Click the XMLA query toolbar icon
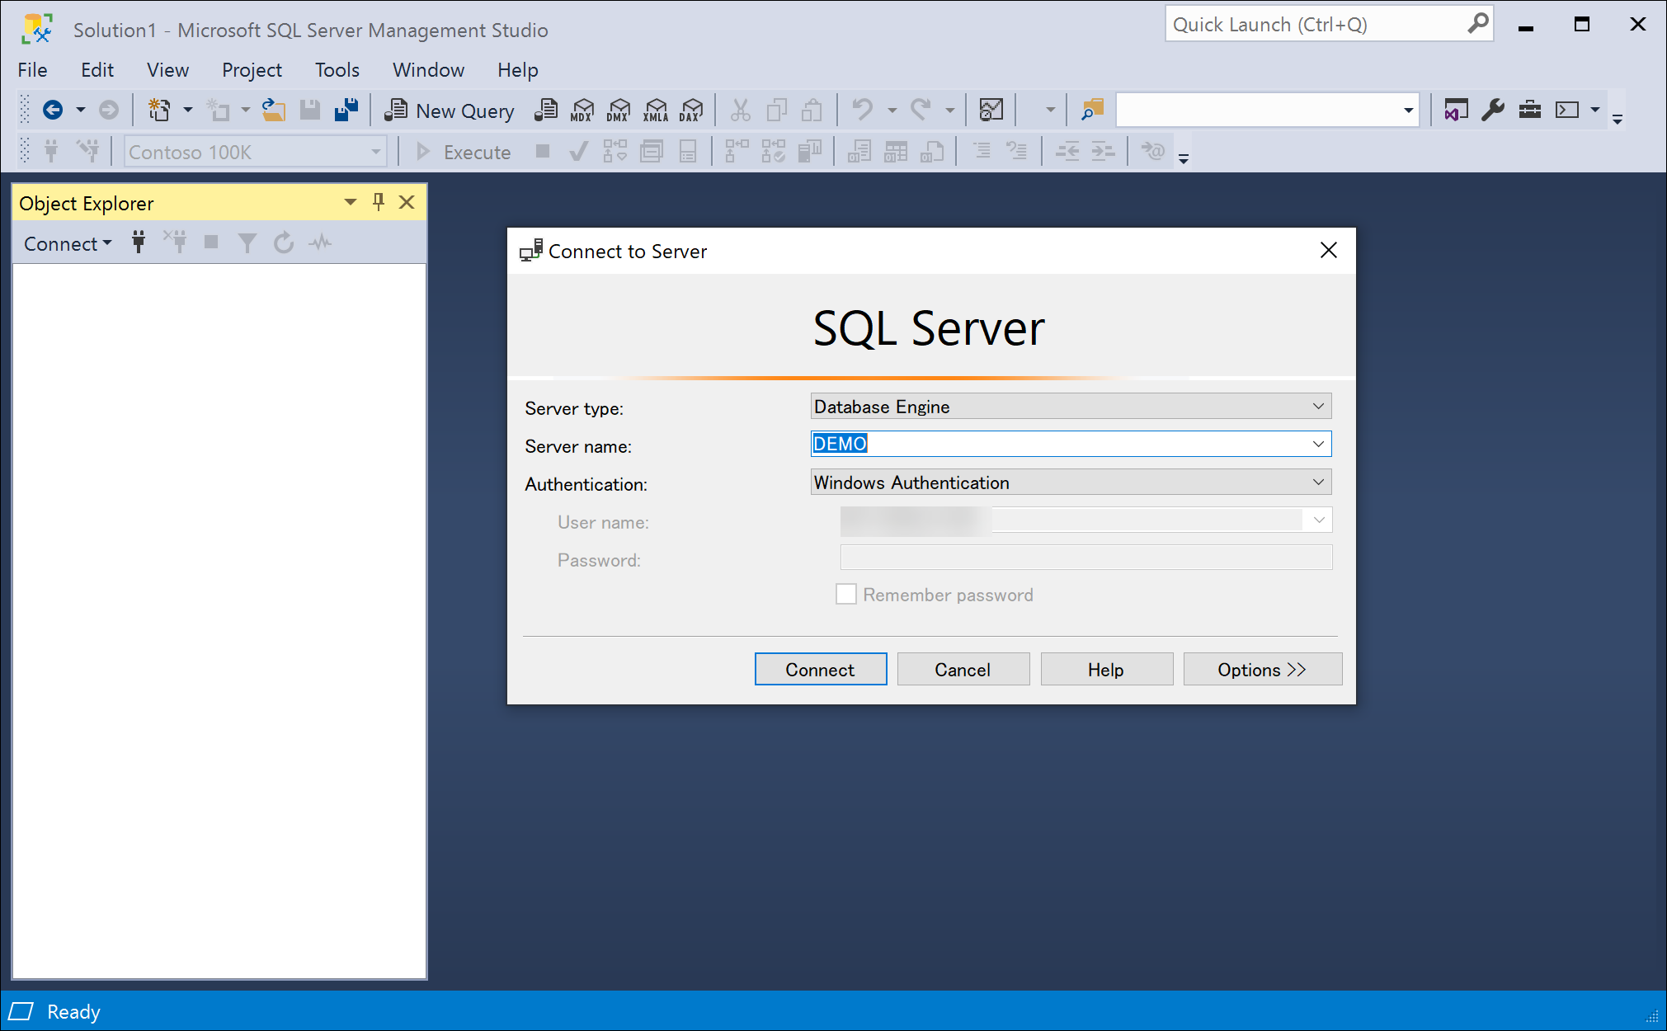The height and width of the screenshot is (1031, 1667). (656, 110)
